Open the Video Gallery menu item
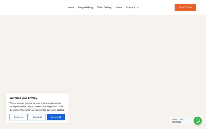Screen dimensions: 206x129 pyautogui.click(x=104, y=7)
